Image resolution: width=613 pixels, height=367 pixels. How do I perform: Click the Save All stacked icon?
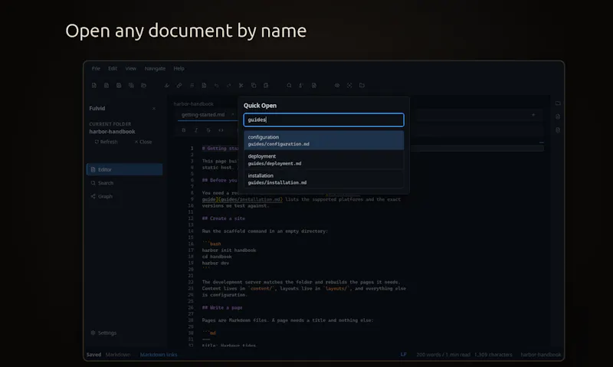[131, 85]
